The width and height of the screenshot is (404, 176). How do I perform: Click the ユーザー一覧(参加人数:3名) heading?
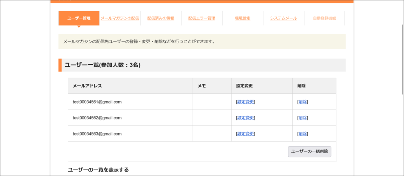[103, 65]
